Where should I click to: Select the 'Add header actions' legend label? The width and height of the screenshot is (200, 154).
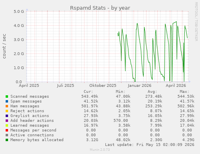click(x=32, y=121)
